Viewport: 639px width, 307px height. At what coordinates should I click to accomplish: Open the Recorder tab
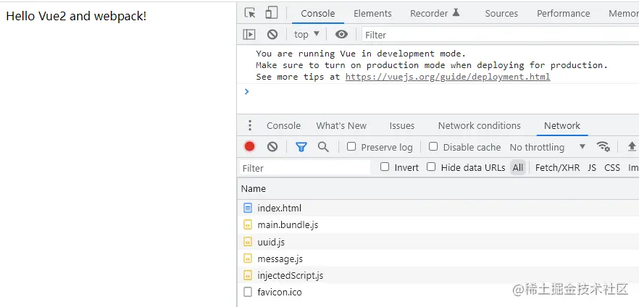(x=435, y=14)
